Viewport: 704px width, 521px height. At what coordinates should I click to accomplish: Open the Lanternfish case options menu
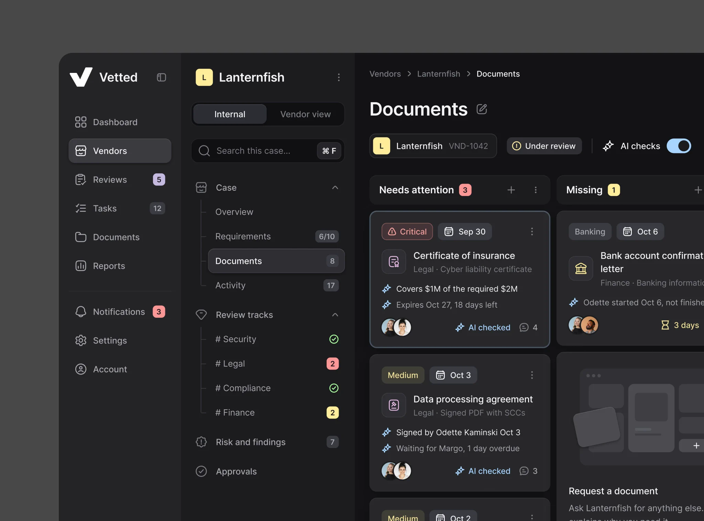click(339, 77)
